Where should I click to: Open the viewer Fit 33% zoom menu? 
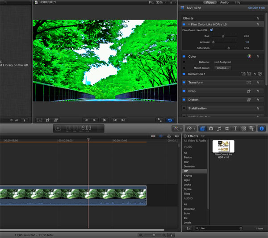point(157,2)
